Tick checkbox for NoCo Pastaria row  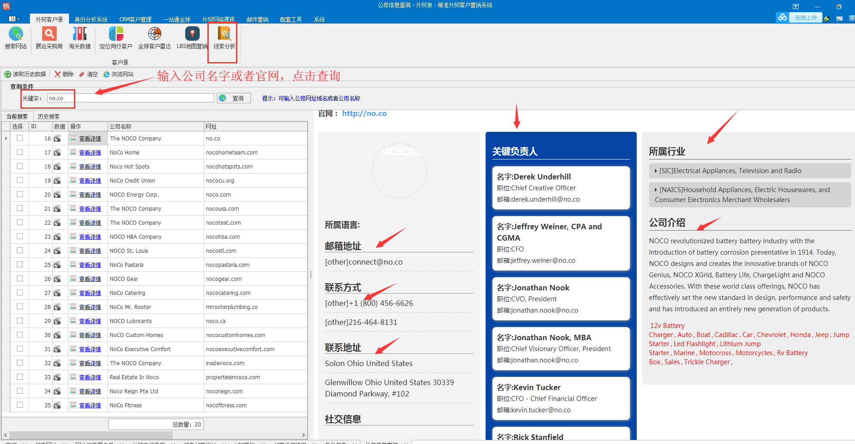tap(20, 265)
